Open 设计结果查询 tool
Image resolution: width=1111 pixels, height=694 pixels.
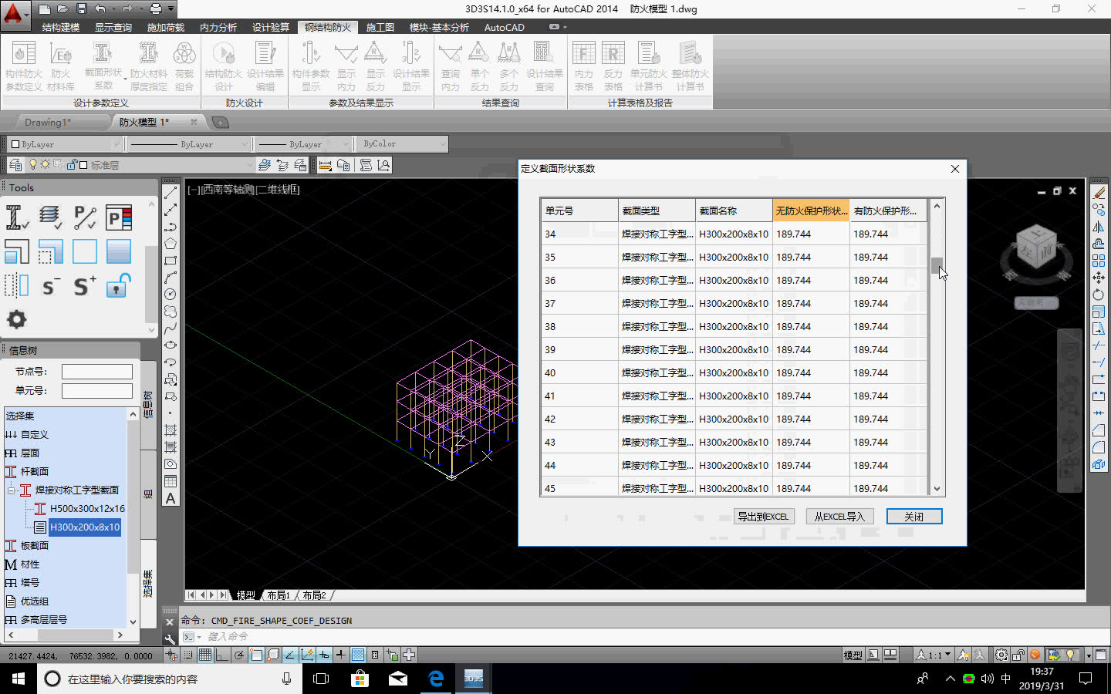coord(545,66)
